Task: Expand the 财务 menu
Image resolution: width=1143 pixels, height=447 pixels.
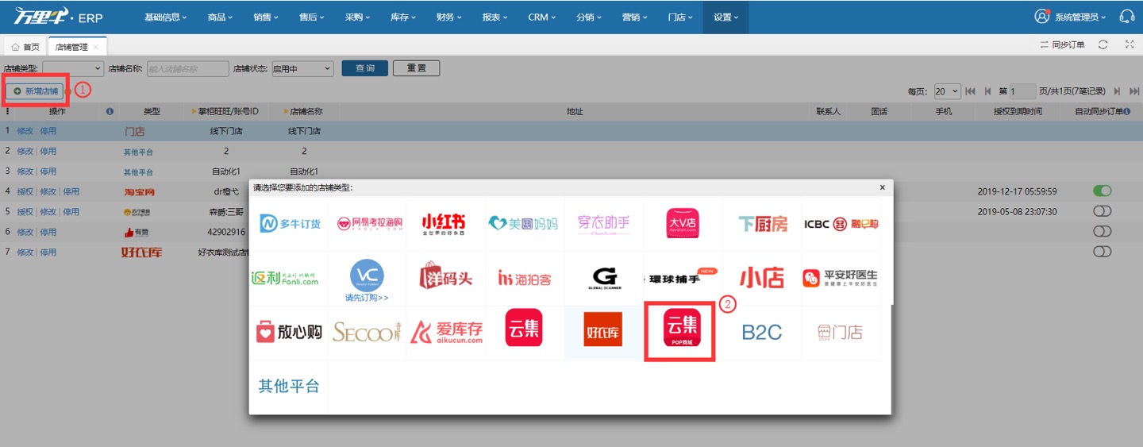Action: click(x=449, y=17)
